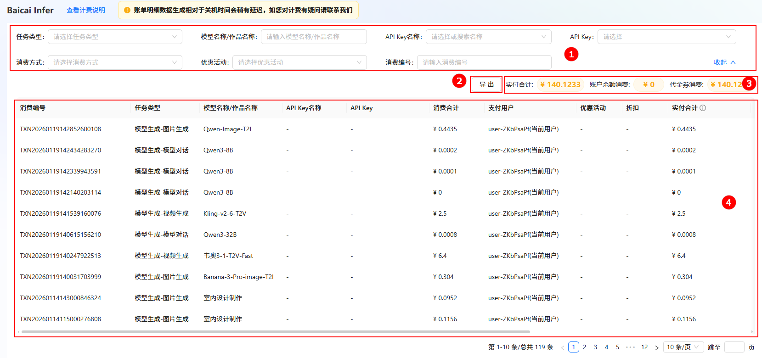Select page 12 in pagination

645,347
